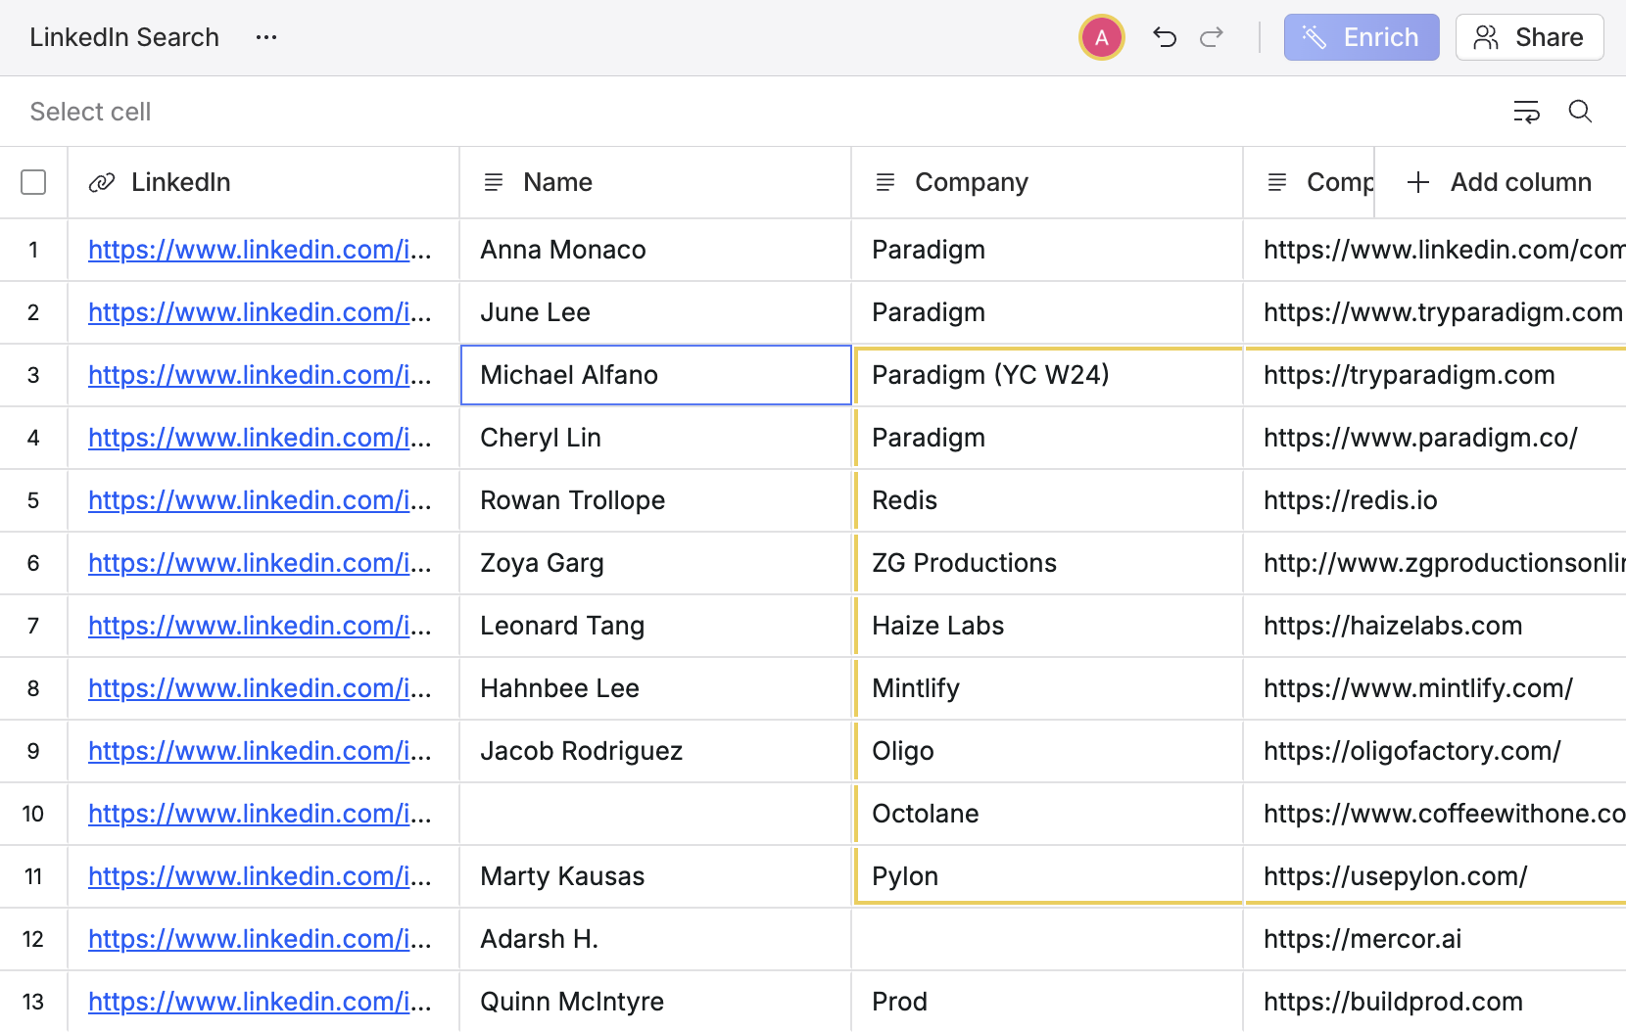Image resolution: width=1626 pixels, height=1032 pixels.
Task: Click the LinkedIn Search title
Action: [124, 37]
